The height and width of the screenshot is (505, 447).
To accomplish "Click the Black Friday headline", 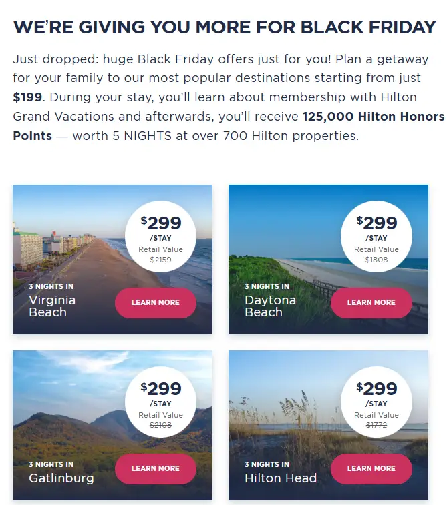I will click(225, 27).
